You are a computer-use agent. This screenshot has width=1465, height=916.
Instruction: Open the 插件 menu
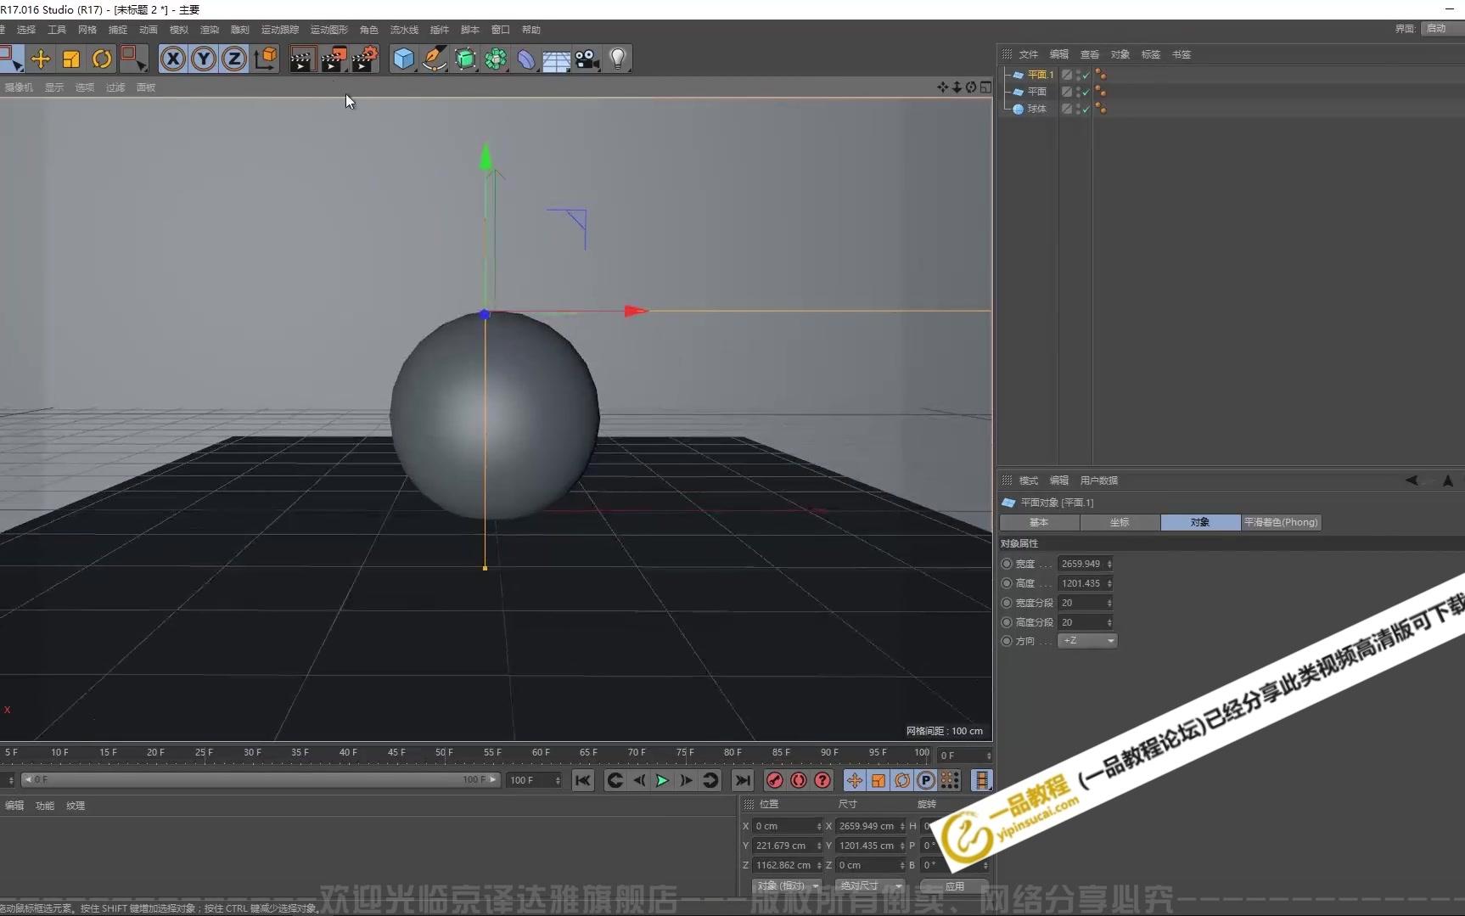[x=440, y=30]
